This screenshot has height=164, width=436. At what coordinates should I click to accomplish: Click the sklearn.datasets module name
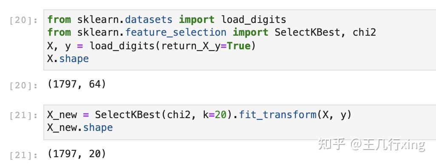click(x=125, y=20)
